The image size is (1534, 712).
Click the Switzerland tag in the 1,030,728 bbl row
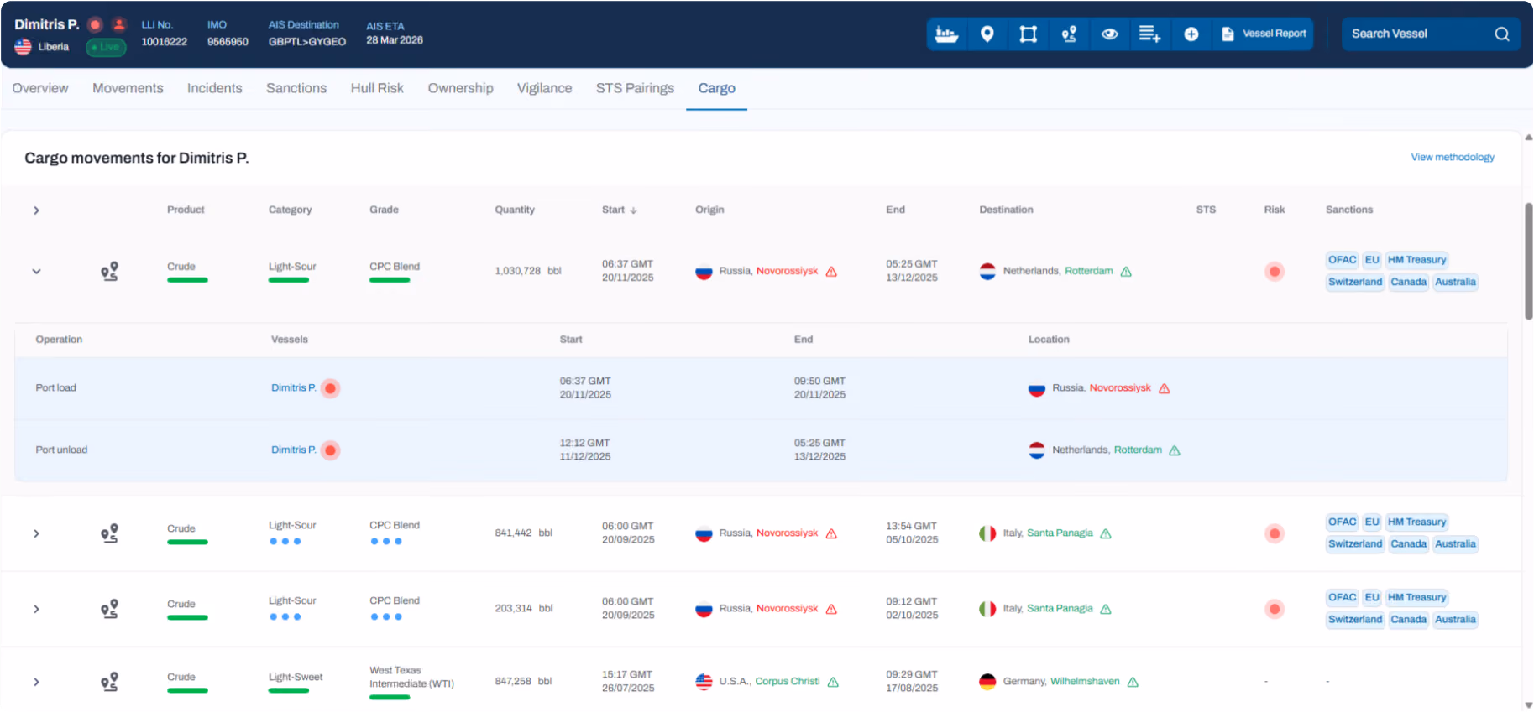pos(1355,282)
